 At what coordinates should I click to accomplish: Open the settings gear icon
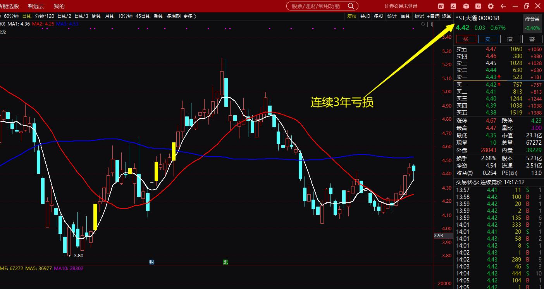[491, 6]
